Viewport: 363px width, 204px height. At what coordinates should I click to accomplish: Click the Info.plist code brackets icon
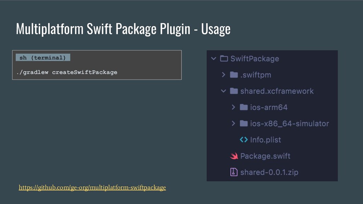(x=244, y=140)
